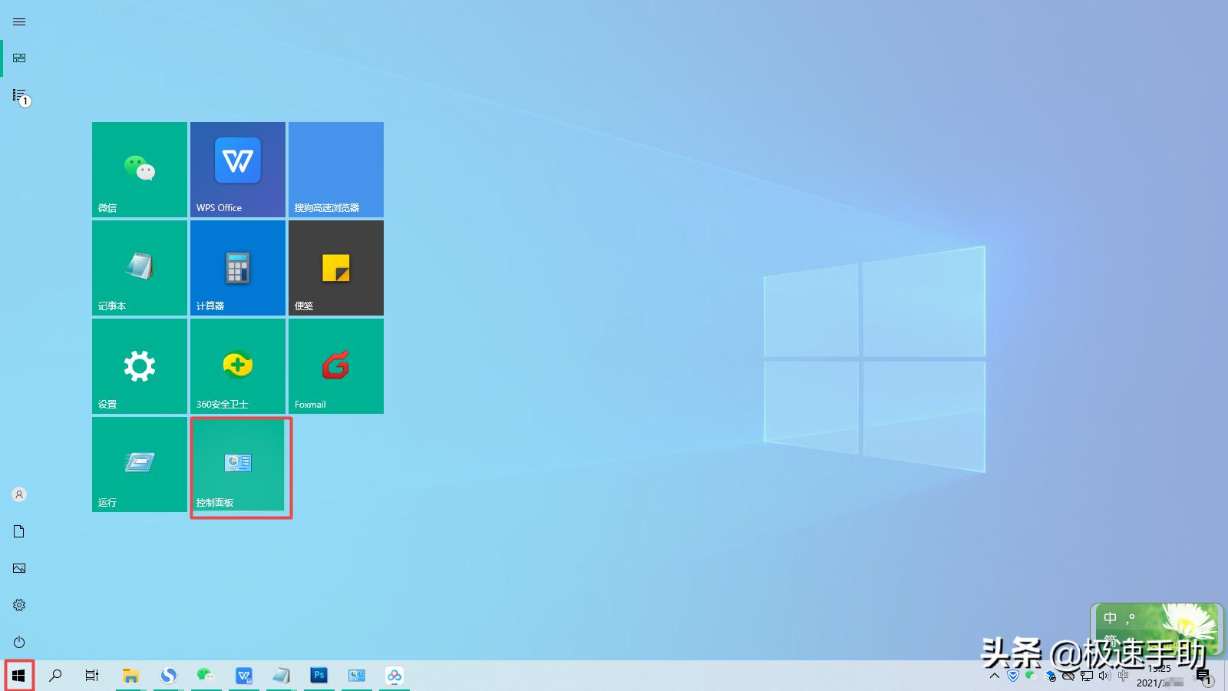1228x691 pixels.
Task: Open the Foxmail tile
Action: point(335,366)
